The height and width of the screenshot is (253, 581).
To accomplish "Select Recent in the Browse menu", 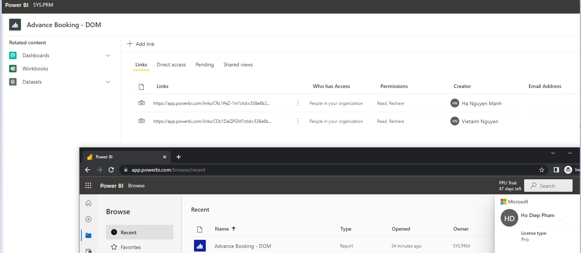I will 140,232.
